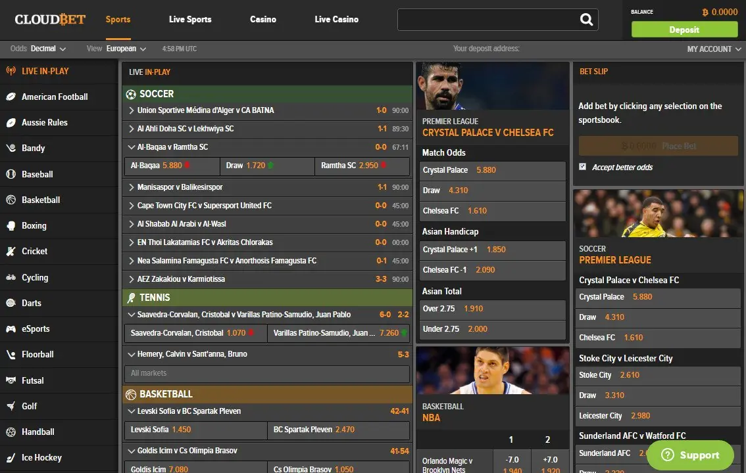The image size is (746, 473).
Task: Click the Live In-Play broadcast icon
Action: pyautogui.click(x=11, y=71)
